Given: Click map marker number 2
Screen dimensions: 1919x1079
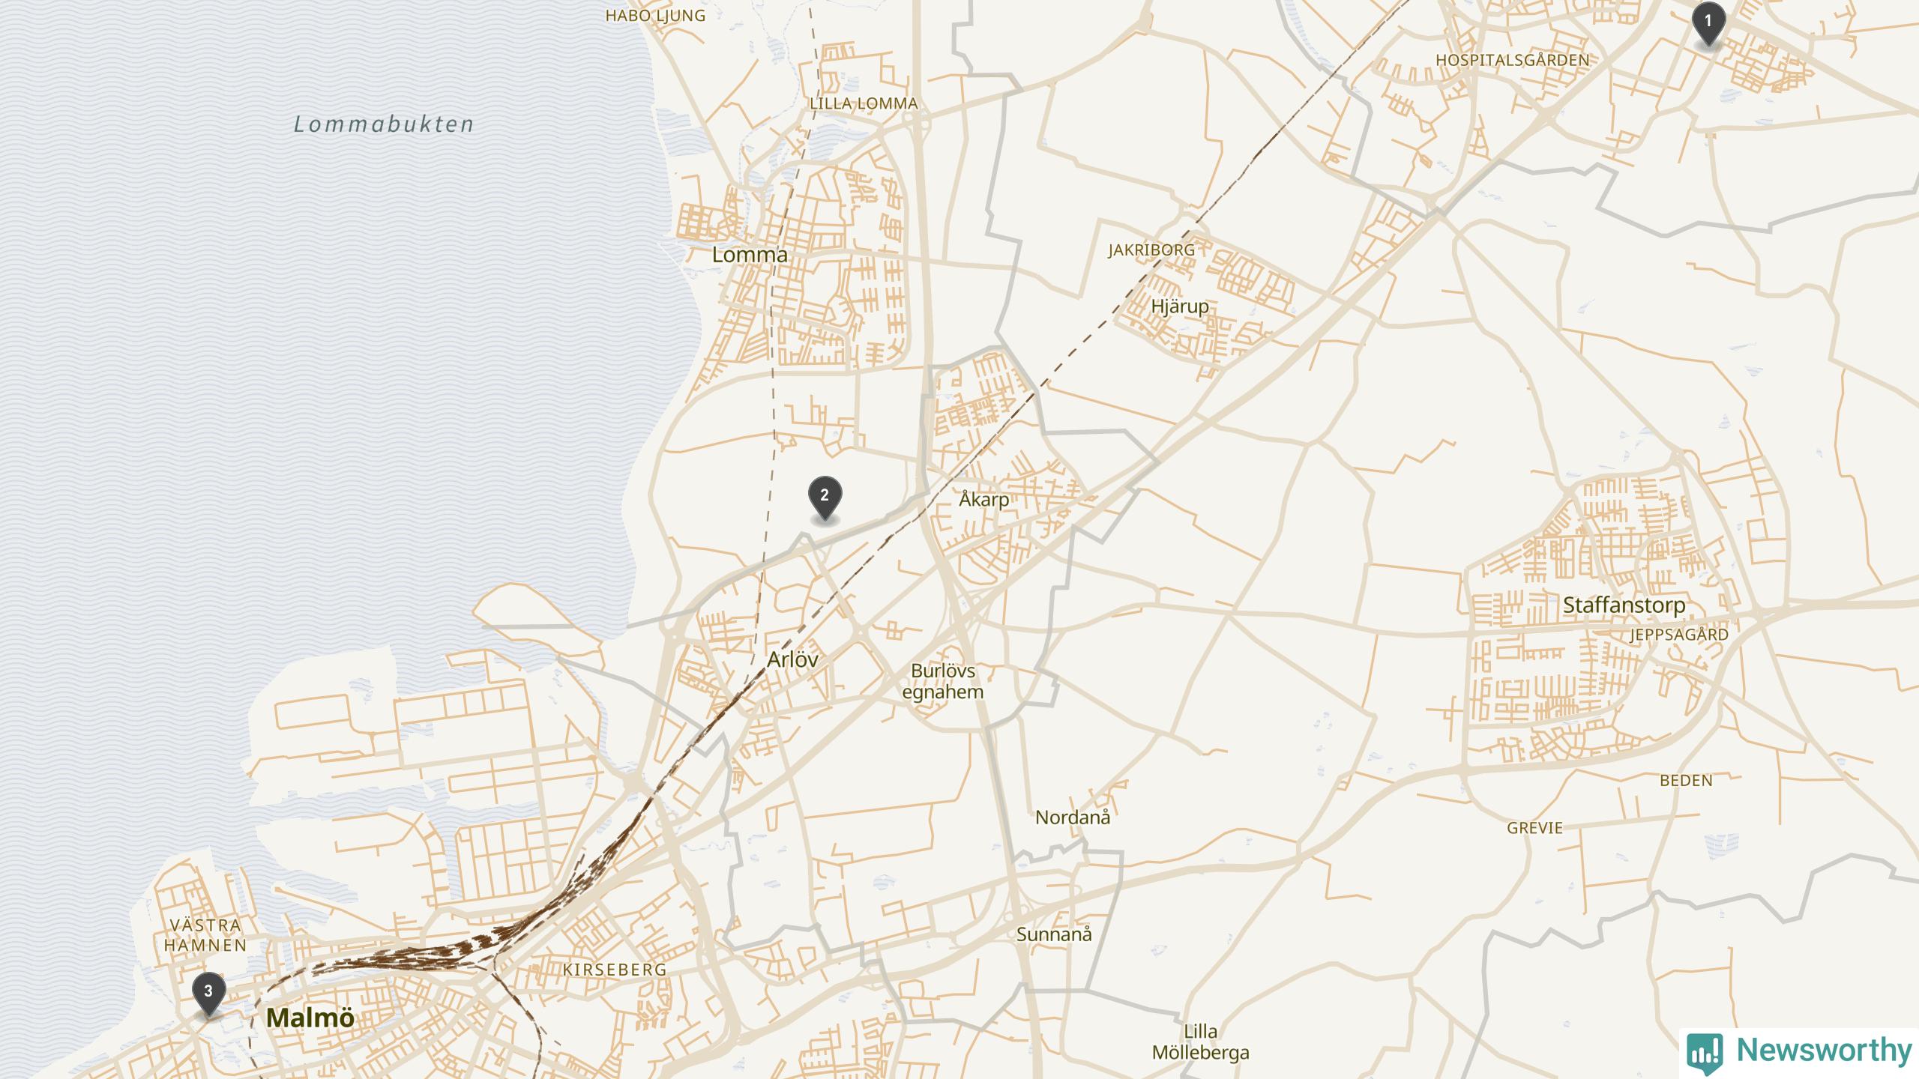Looking at the screenshot, I should 825,498.
